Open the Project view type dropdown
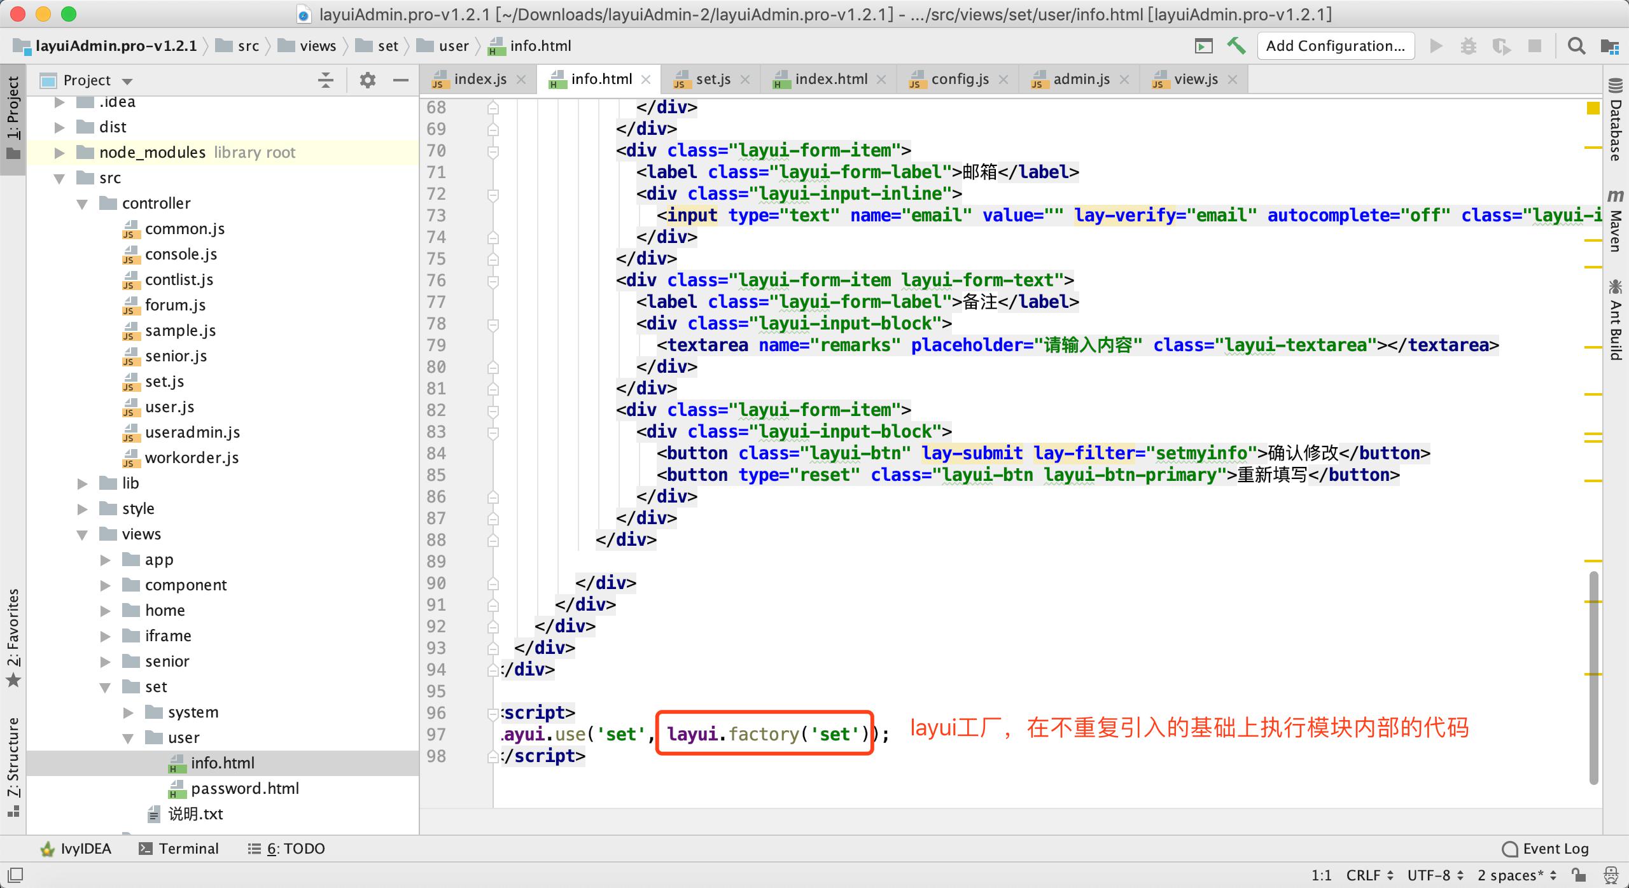The width and height of the screenshot is (1629, 888). pyautogui.click(x=87, y=80)
